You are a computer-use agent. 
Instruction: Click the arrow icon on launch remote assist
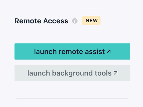pos(109,52)
